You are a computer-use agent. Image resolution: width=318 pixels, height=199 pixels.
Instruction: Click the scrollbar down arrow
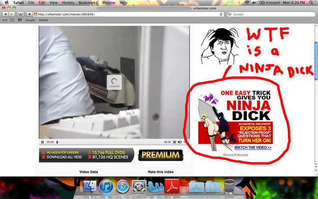(x=316, y=170)
